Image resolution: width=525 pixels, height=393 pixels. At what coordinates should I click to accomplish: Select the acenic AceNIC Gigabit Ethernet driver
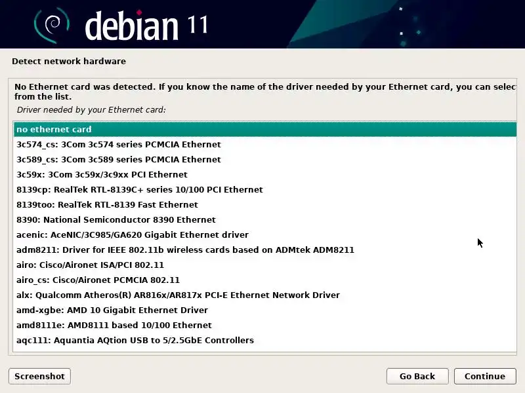pos(265,234)
